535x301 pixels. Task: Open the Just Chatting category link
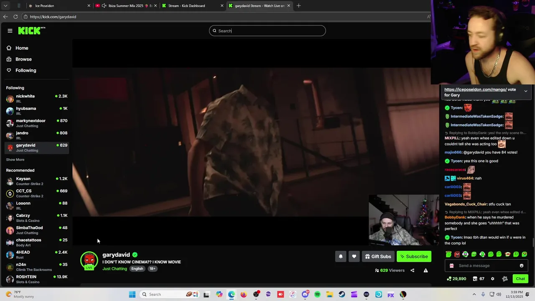pos(115,268)
